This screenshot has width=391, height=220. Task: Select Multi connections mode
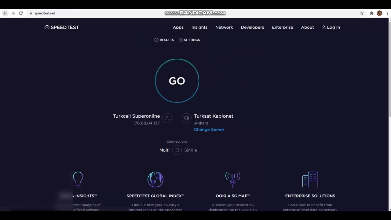click(x=164, y=150)
